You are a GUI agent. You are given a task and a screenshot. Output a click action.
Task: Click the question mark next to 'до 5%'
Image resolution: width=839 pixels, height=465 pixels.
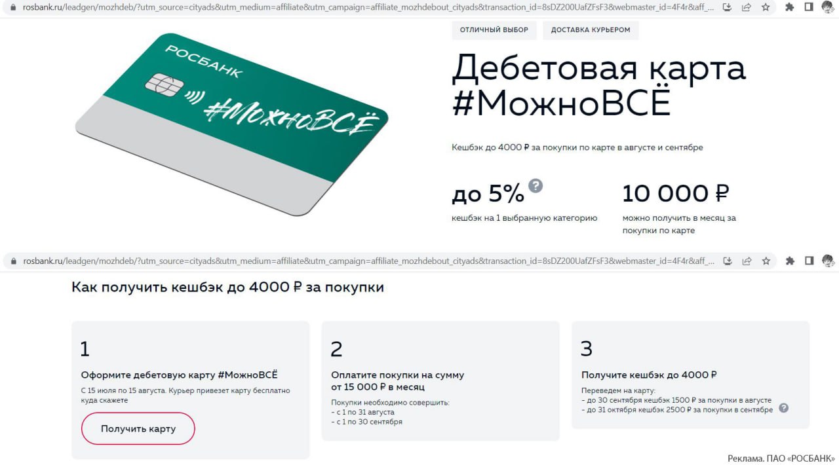click(536, 185)
